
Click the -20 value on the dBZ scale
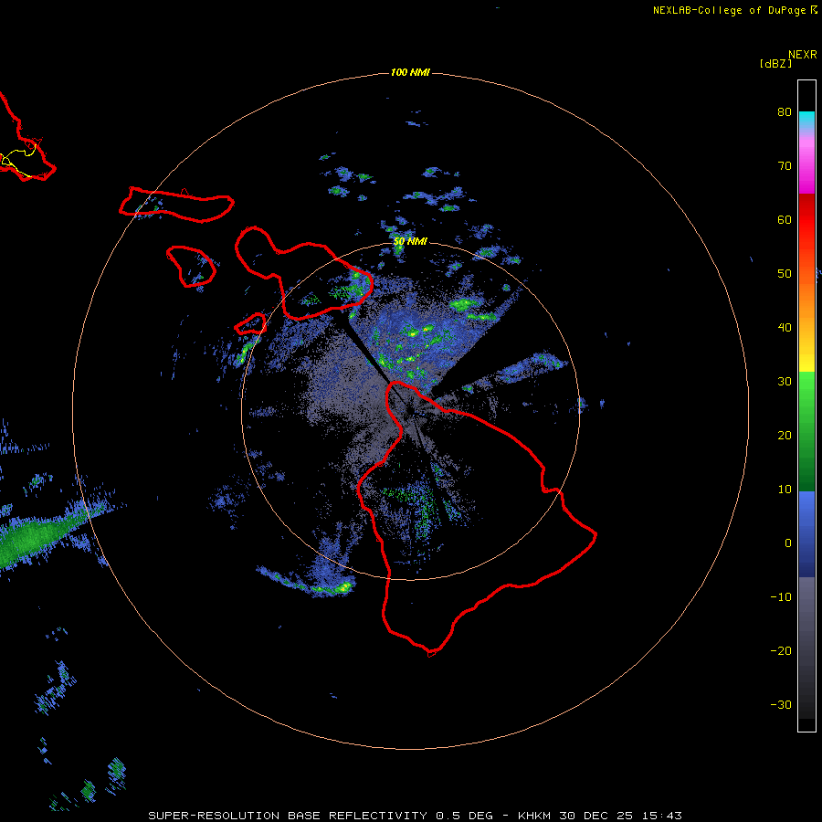781,650
